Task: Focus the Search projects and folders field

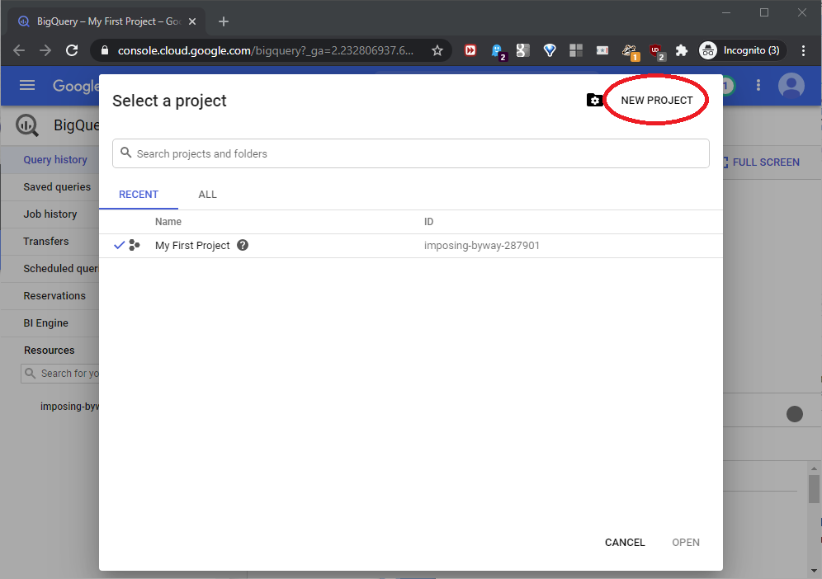Action: click(x=410, y=153)
